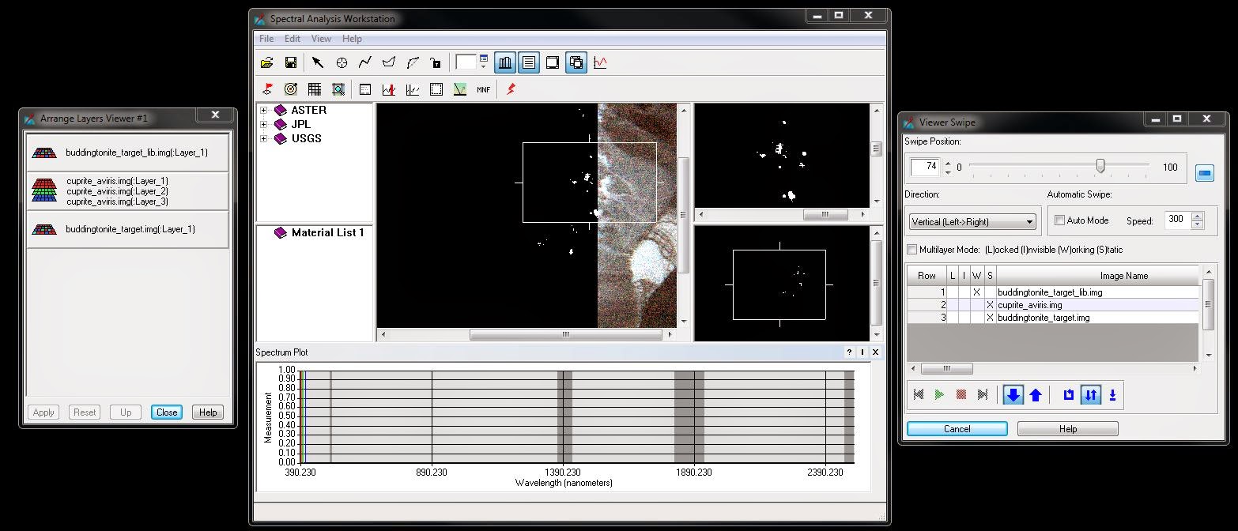Select the curved path editing tool
Image resolution: width=1238 pixels, height=531 pixels.
[x=412, y=62]
